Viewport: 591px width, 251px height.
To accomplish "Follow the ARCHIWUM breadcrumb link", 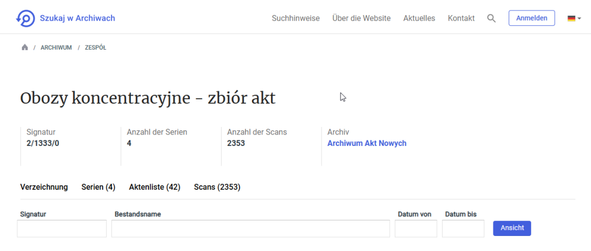I will 56,48.
